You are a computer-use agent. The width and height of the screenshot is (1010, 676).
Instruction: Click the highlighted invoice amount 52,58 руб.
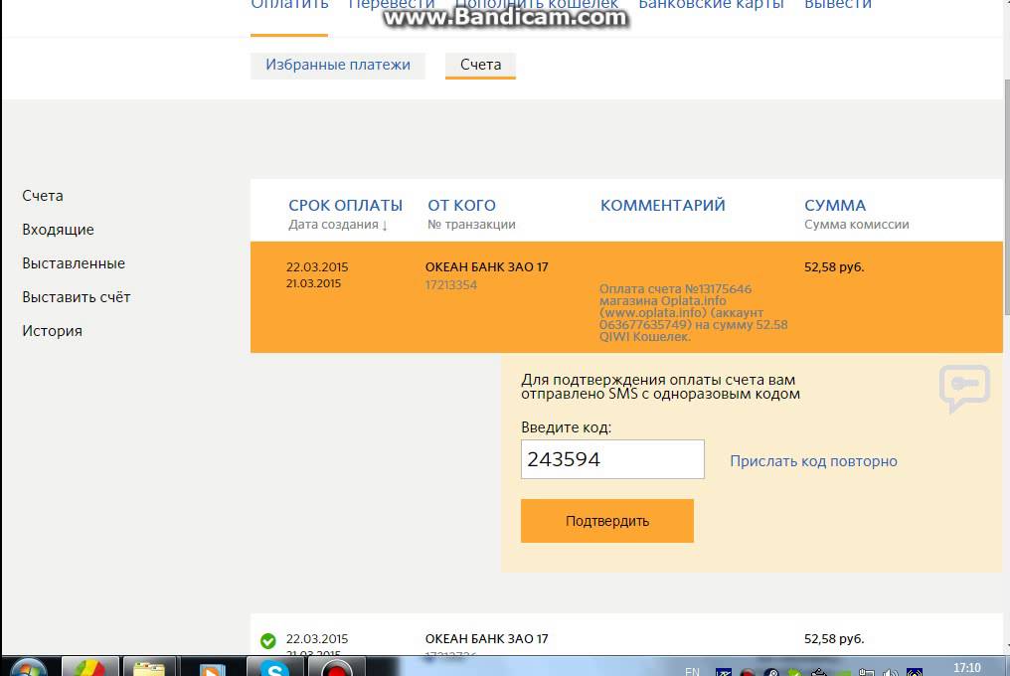834,267
